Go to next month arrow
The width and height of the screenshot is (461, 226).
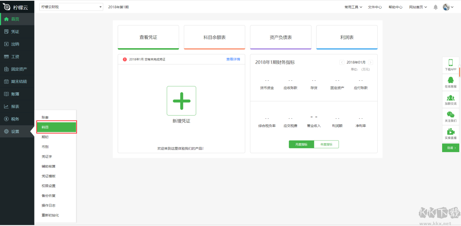[370, 62]
